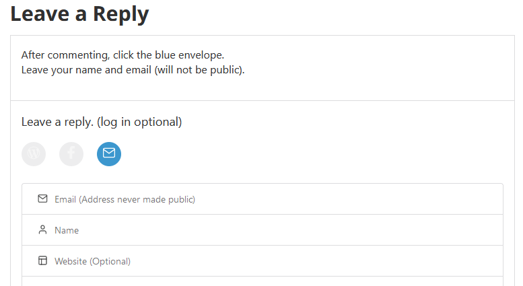Focus the Email address input field
Screen dimensions: 523x286
269,199
